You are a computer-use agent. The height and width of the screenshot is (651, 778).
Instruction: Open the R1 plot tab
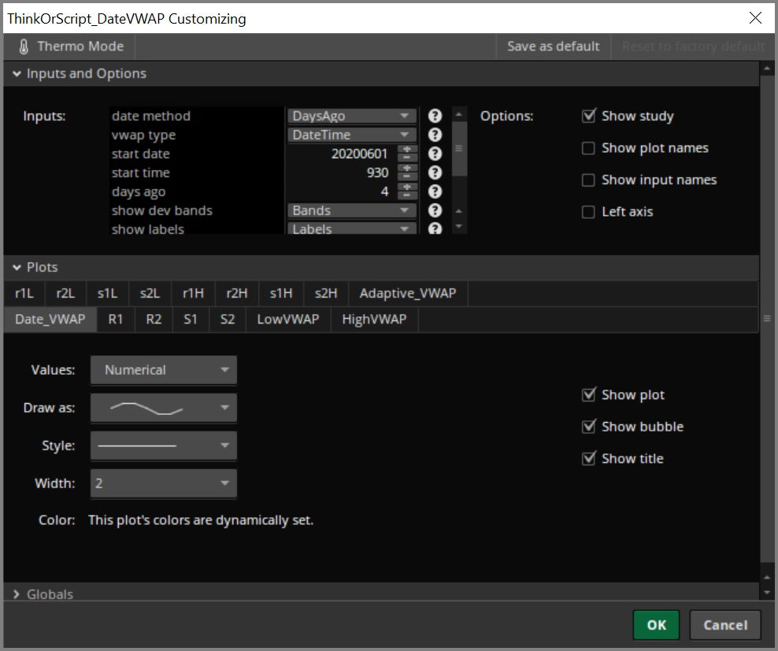(x=116, y=319)
